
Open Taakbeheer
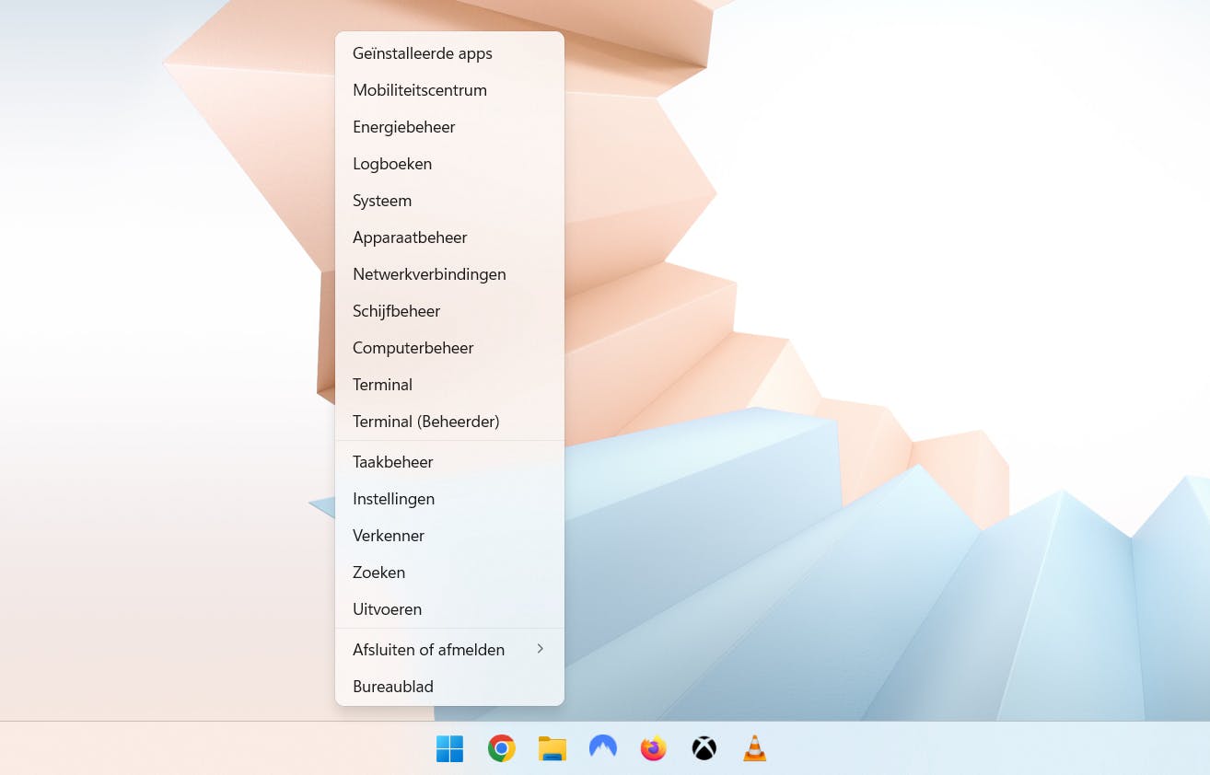click(x=392, y=461)
